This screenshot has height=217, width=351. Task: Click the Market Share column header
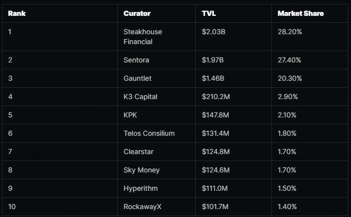(301, 13)
